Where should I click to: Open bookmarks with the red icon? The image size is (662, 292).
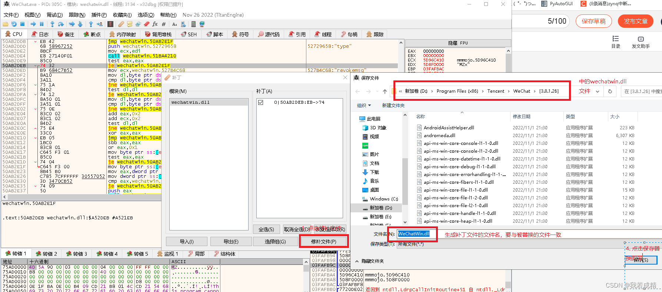tap(147, 24)
